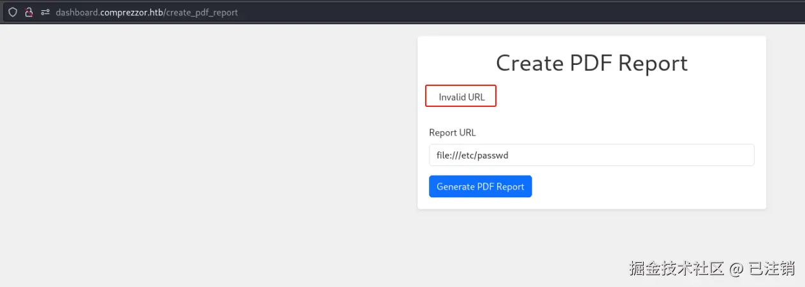The height and width of the screenshot is (287, 805).
Task: Click the 掘金技术社区 watermark text
Action: tap(677, 269)
